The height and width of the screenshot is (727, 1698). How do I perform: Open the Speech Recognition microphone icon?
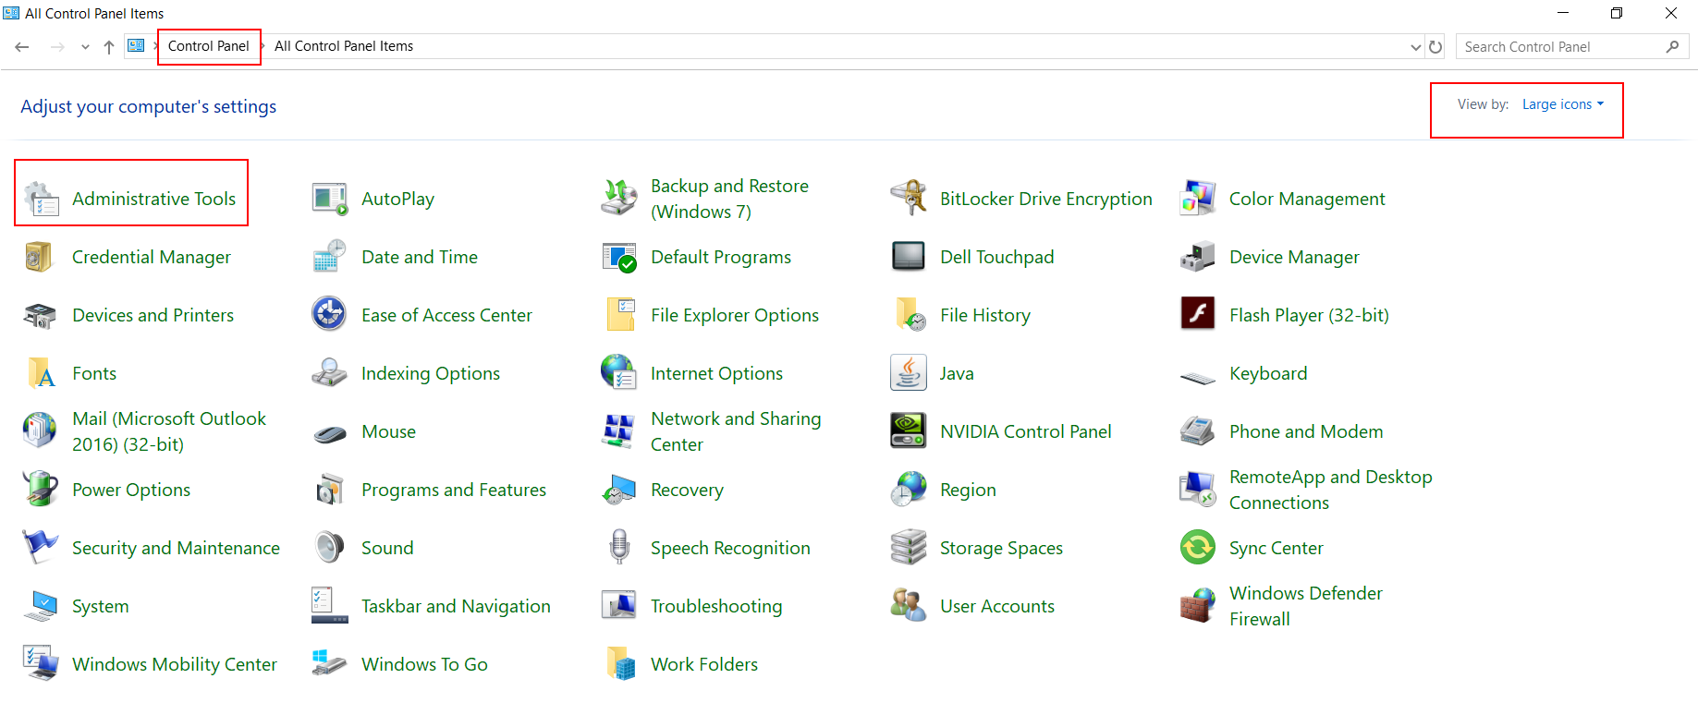click(619, 548)
